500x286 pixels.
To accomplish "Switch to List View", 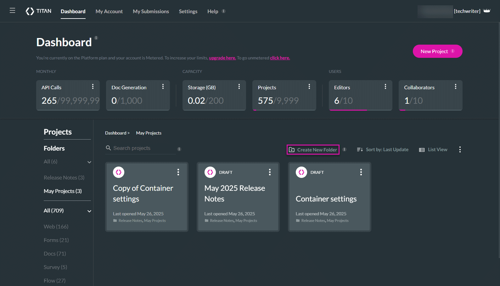I will (x=433, y=150).
